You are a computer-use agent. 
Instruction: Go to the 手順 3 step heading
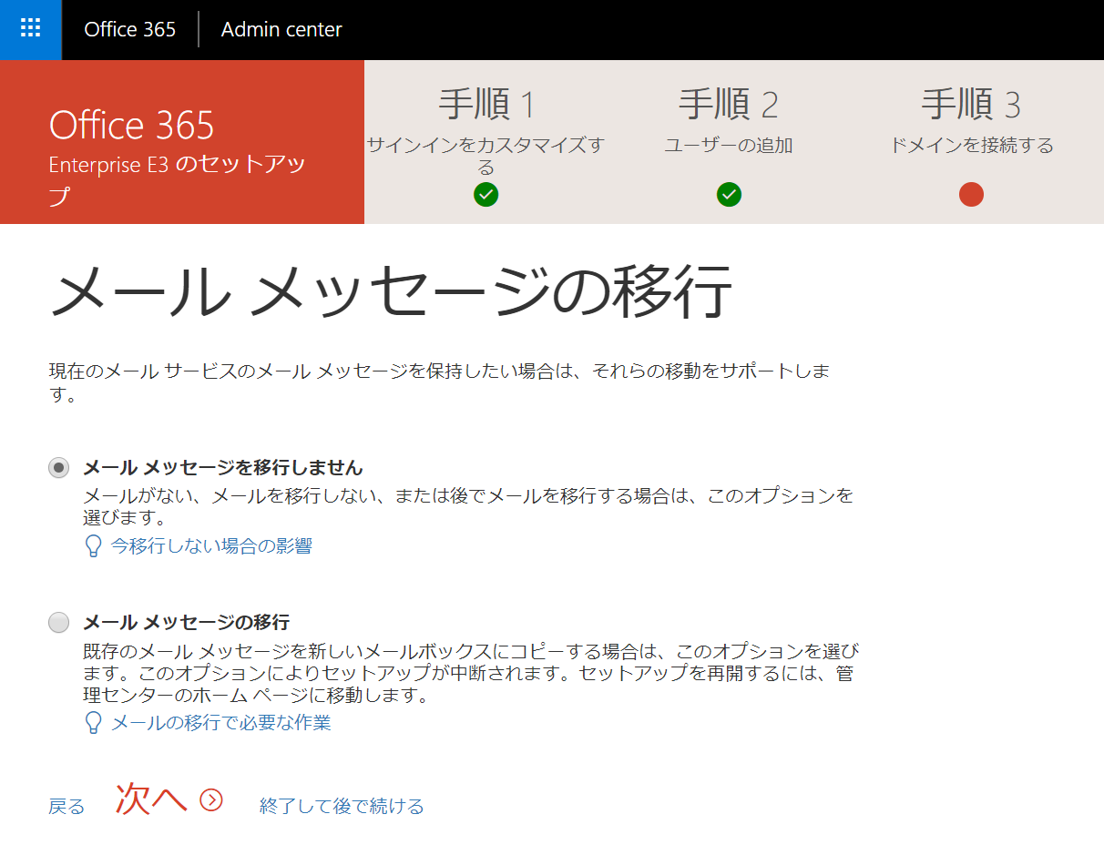coord(971,105)
